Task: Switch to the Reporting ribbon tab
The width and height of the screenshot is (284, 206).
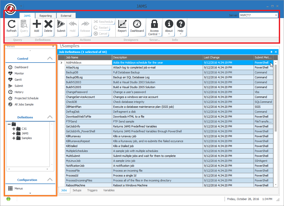Action: [x=45, y=15]
